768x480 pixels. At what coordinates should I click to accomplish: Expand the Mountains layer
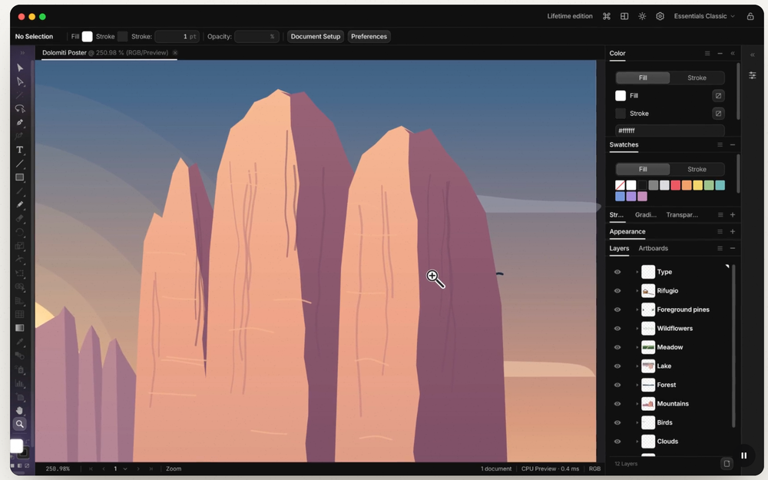point(637,404)
